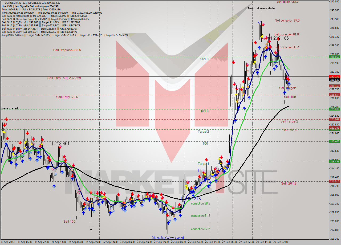341x245 pixels.
Task: Click the '25 Sep 06:30' time axis label
Action: (x=178, y=242)
